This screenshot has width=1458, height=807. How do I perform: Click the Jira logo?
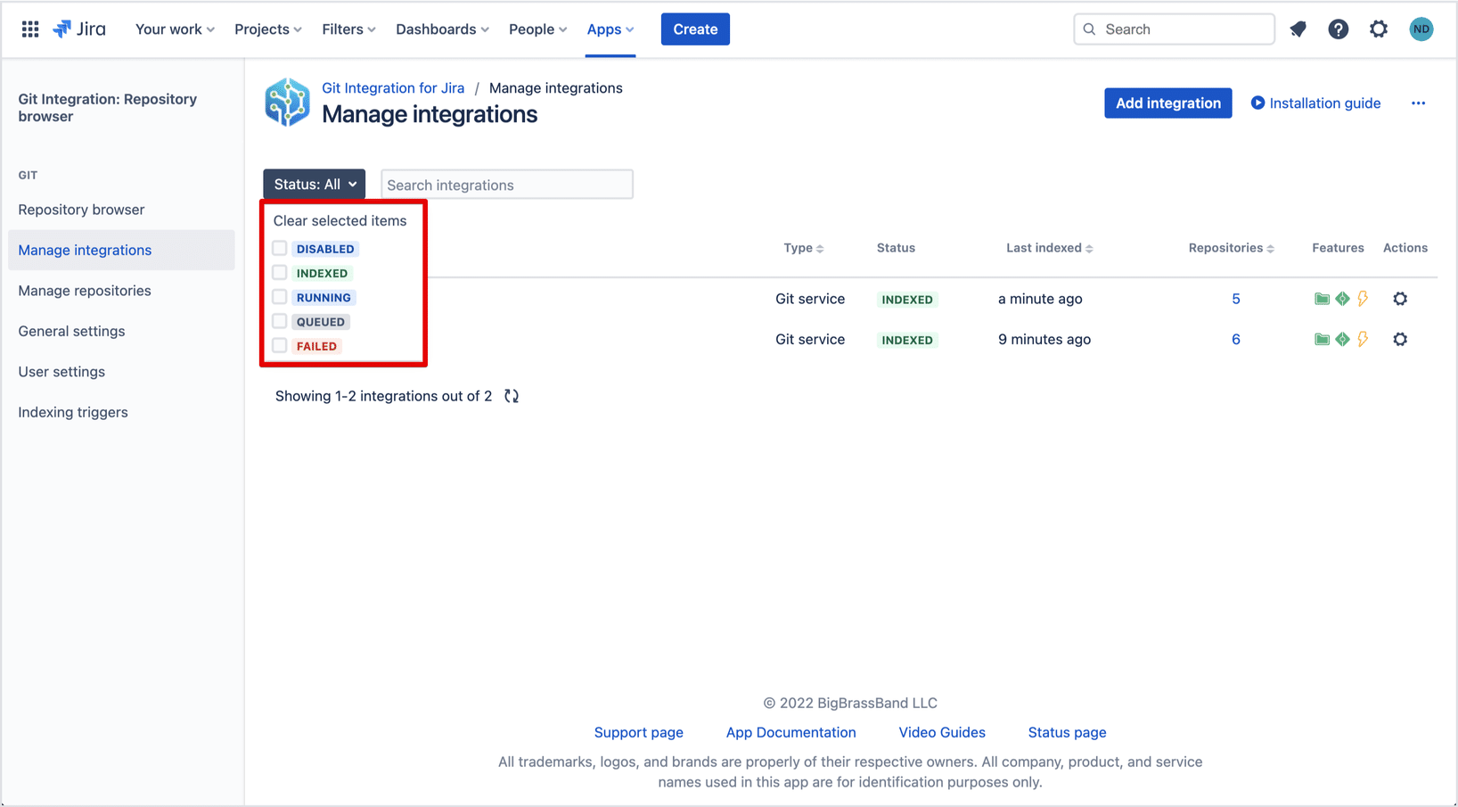coord(79,29)
